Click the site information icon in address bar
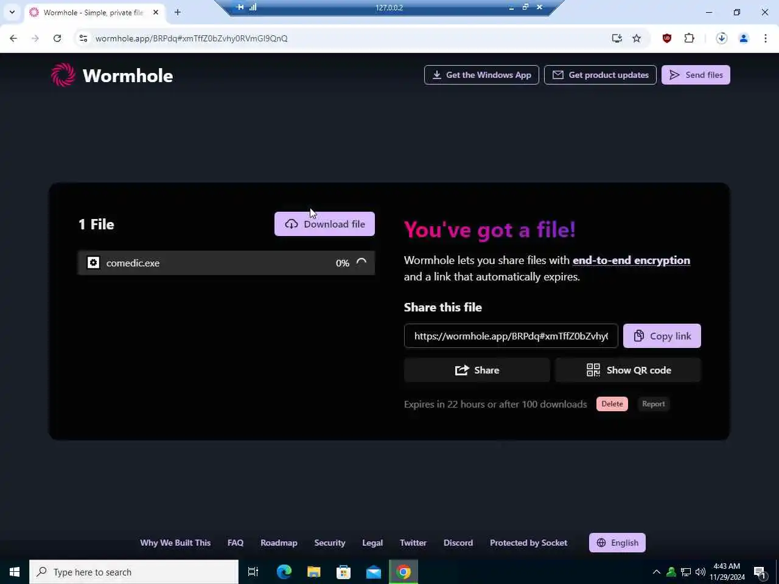Screen dimensions: 779x584 [83, 38]
